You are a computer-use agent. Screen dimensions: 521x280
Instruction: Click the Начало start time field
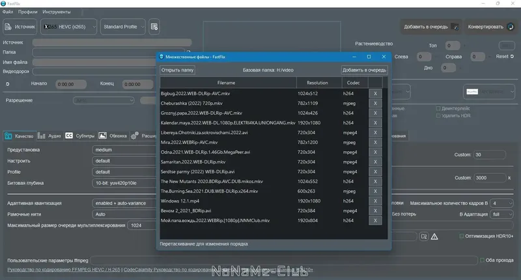[71, 85]
